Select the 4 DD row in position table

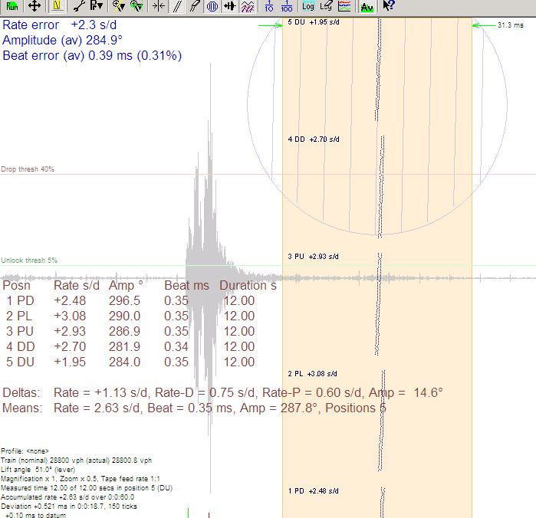coord(130,347)
